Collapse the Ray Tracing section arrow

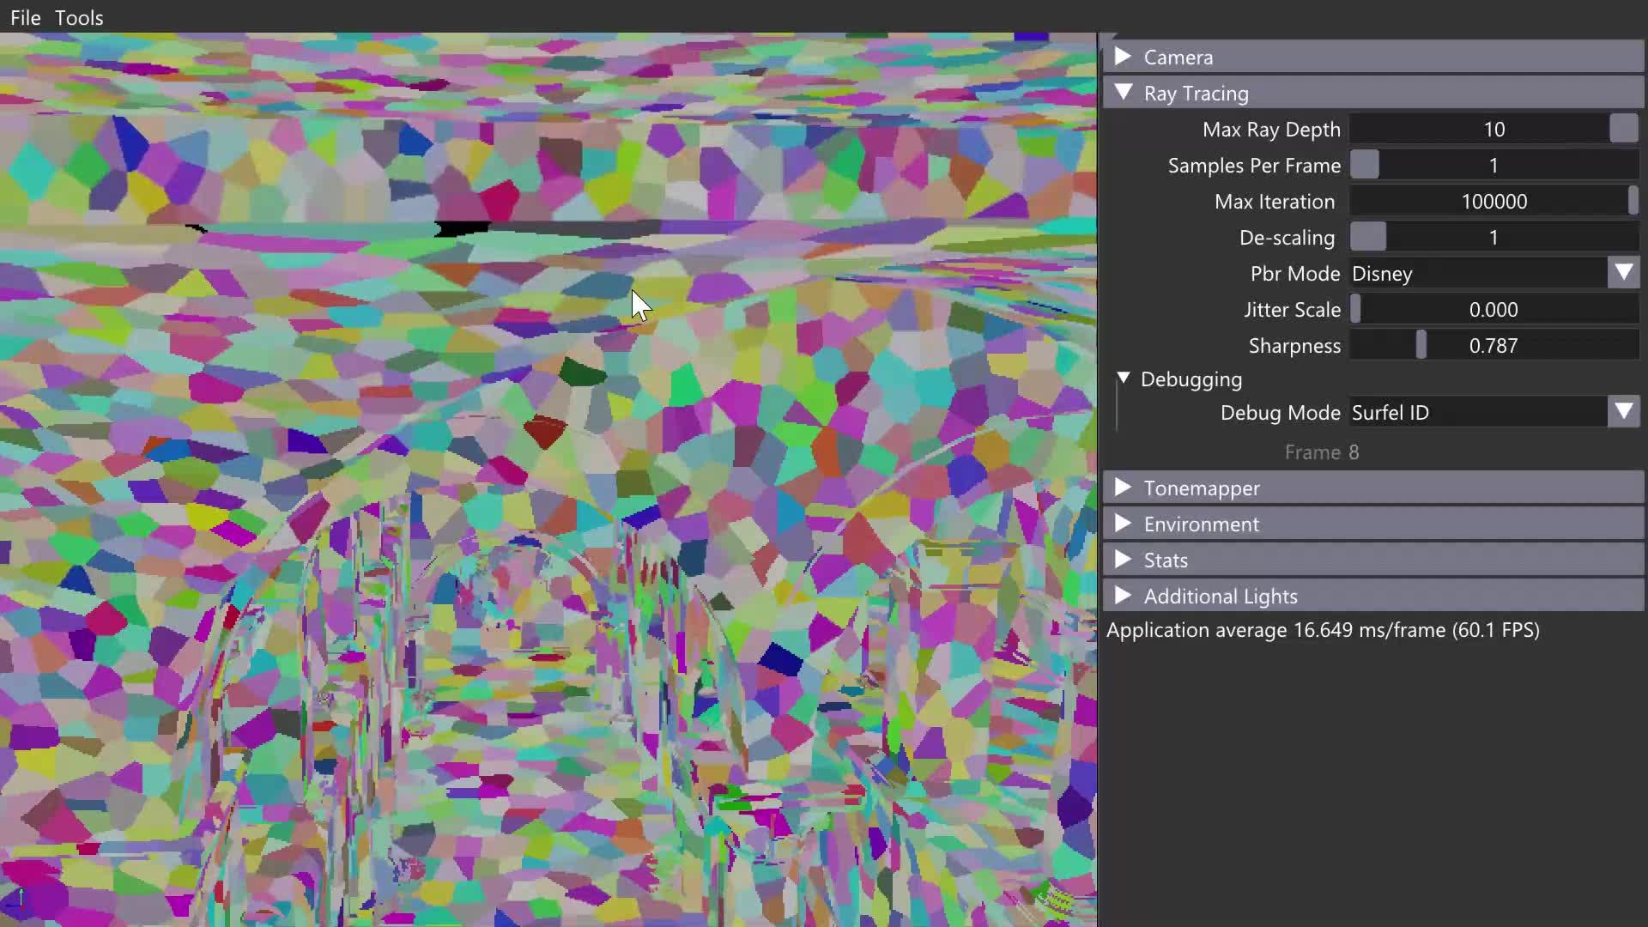[x=1123, y=93]
